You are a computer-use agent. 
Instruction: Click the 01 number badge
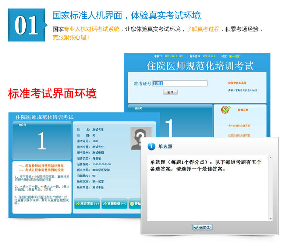tap(26, 25)
